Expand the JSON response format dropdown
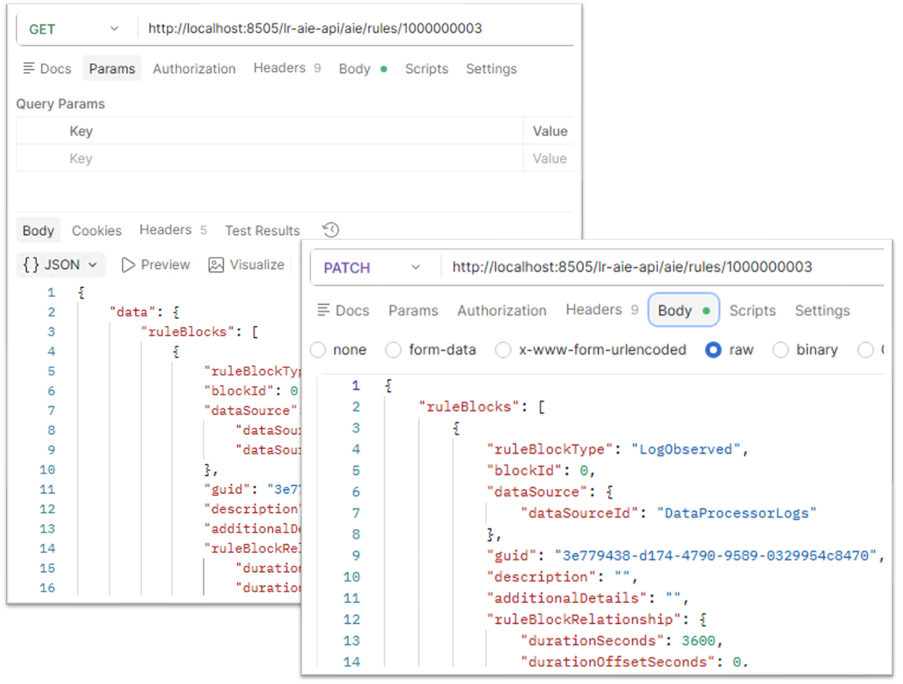 click(93, 265)
